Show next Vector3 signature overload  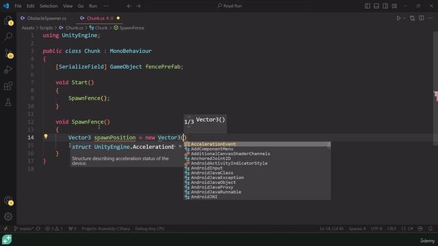(x=189, y=127)
